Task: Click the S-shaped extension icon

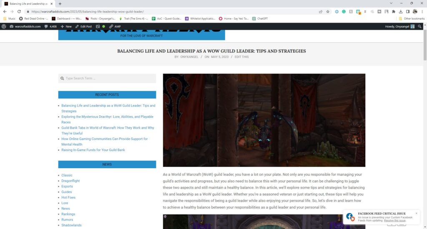Action: tap(365, 11)
